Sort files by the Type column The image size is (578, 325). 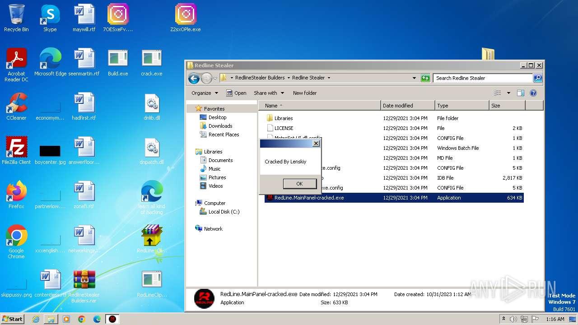pos(462,106)
